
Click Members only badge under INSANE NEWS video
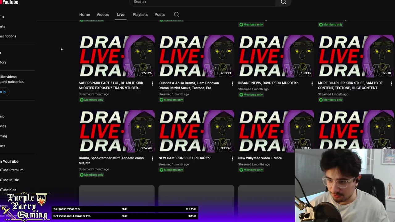[251, 95]
